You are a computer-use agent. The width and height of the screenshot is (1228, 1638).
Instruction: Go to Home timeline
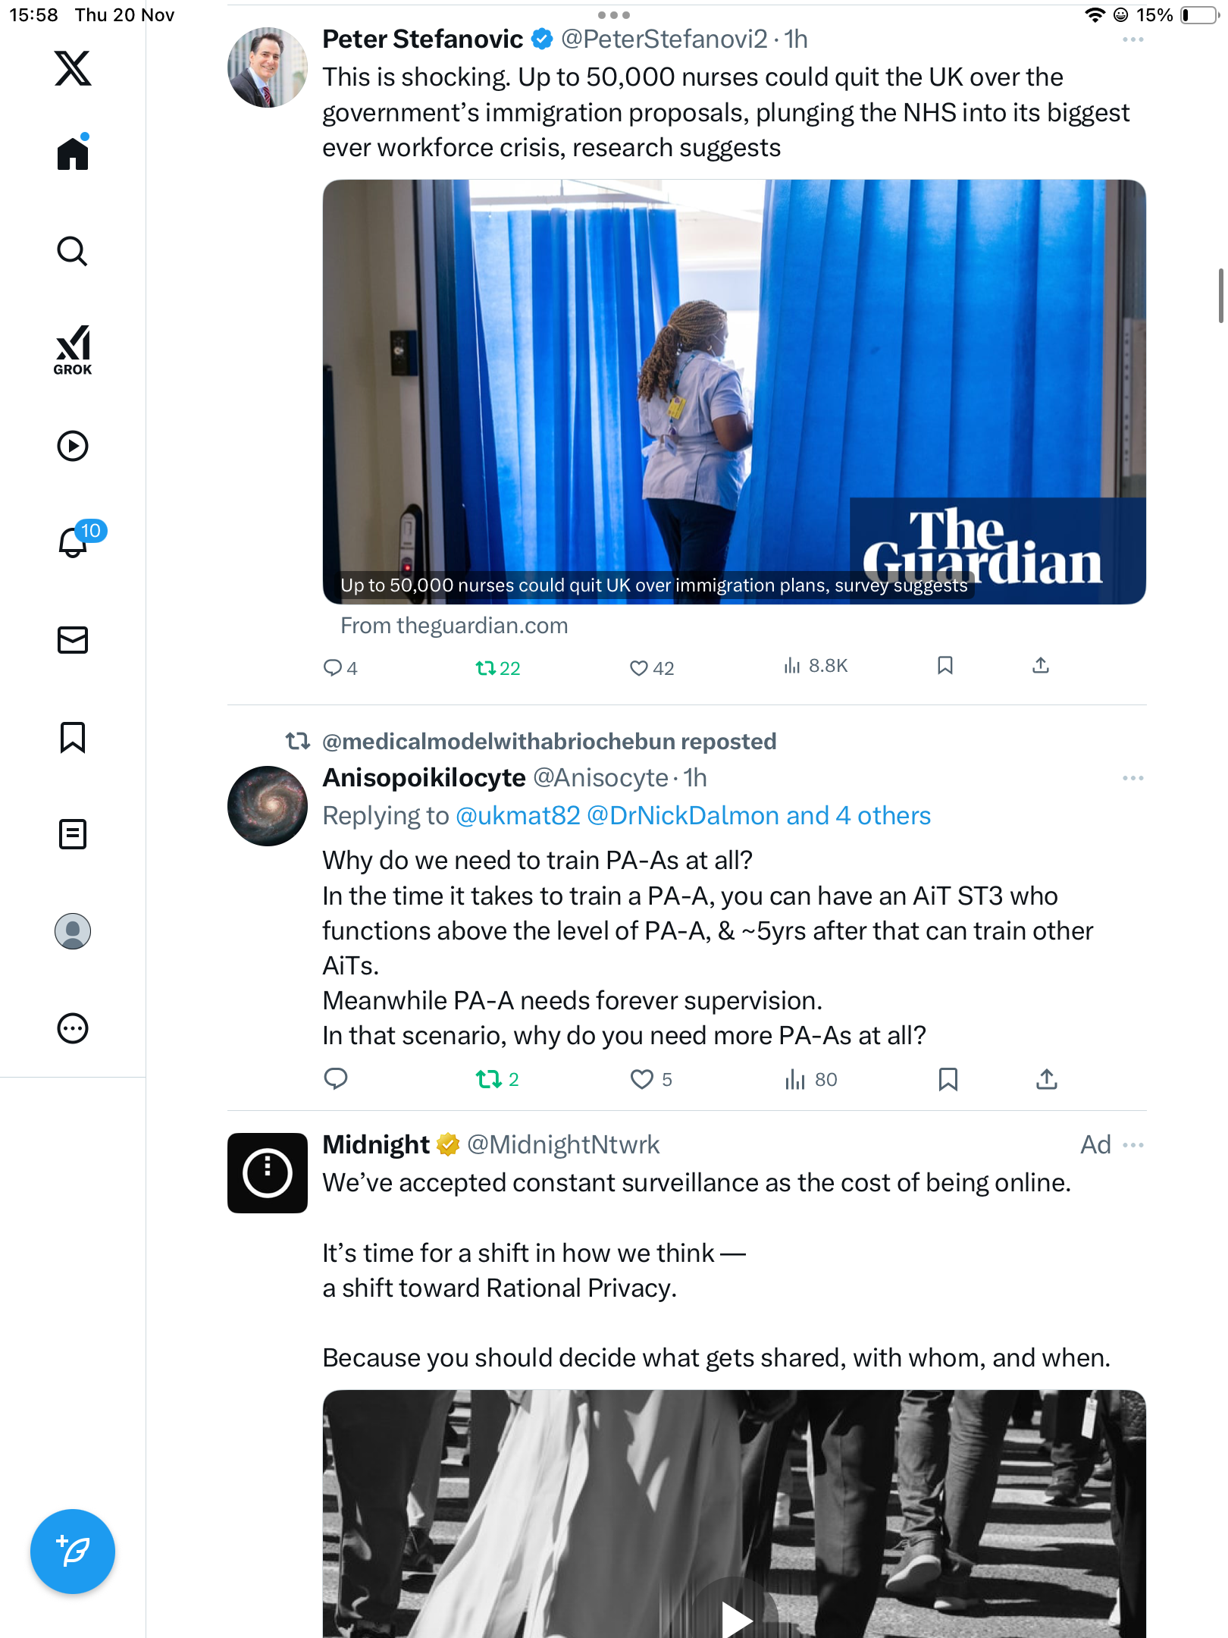73,154
